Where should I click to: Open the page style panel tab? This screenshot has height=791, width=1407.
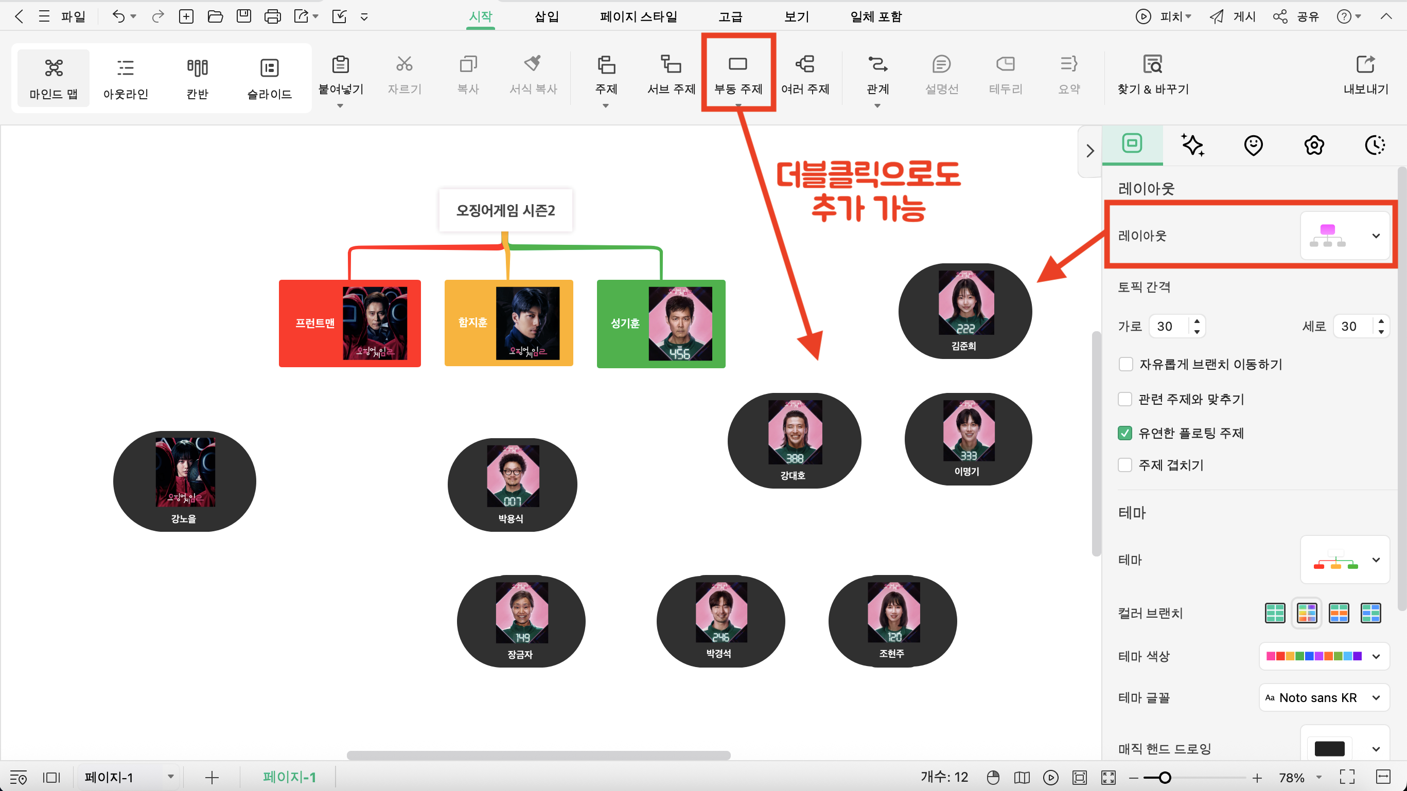click(1132, 144)
